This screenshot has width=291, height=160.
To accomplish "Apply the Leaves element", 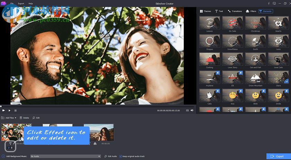I will pyautogui.click(x=210, y=23).
